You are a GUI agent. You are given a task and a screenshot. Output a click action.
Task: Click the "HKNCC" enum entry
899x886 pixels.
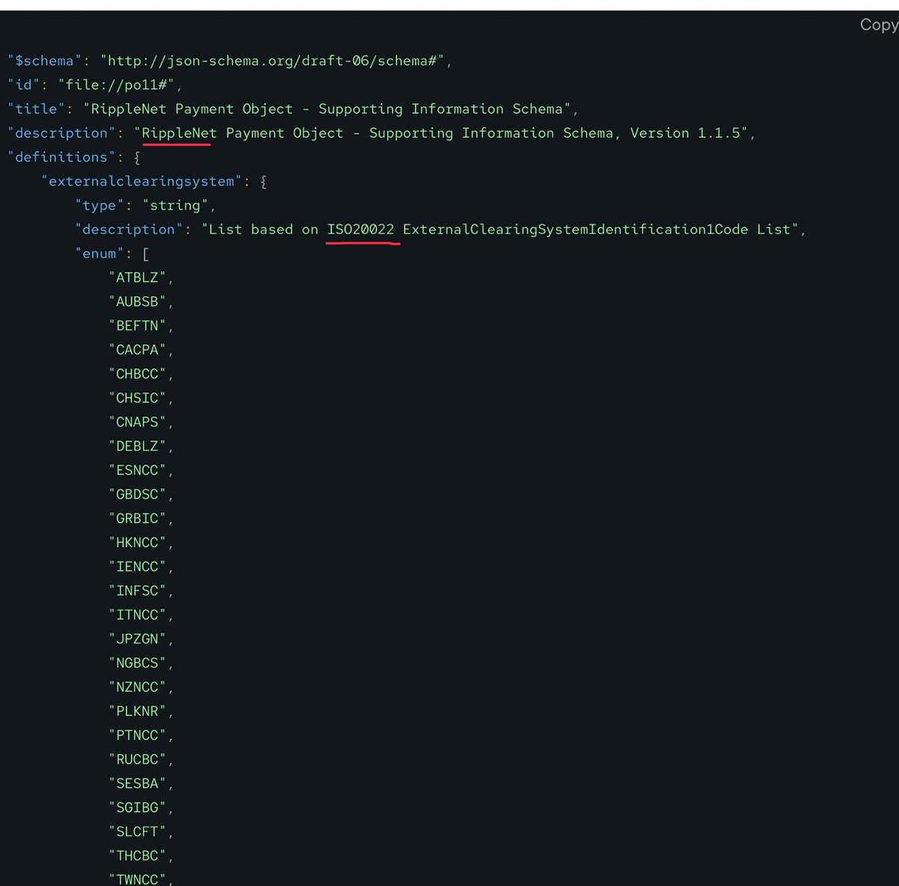click(x=137, y=542)
